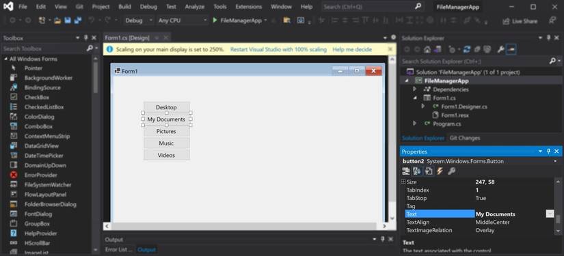This screenshot has width=564, height=256.
Task: Click the Collapse All icon in Solution Explorer
Action: (477, 50)
